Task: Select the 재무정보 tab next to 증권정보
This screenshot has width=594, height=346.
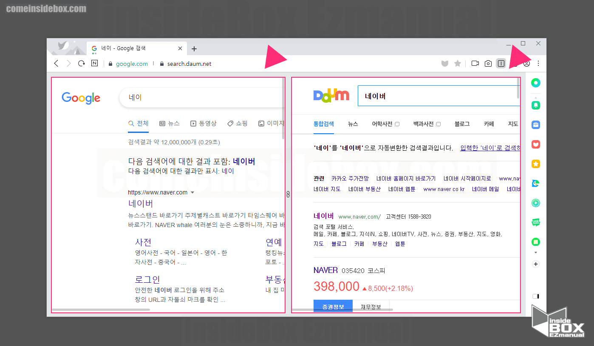Action: (x=371, y=306)
